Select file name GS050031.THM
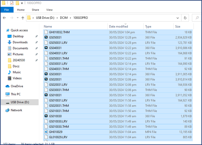The image size is (202, 145). 59,59
